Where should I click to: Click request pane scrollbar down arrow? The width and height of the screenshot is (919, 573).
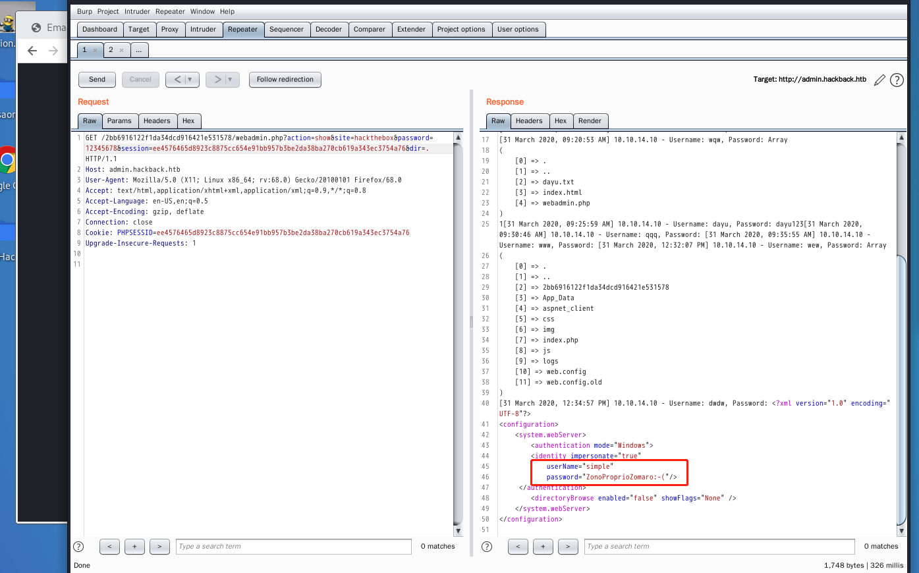click(459, 531)
